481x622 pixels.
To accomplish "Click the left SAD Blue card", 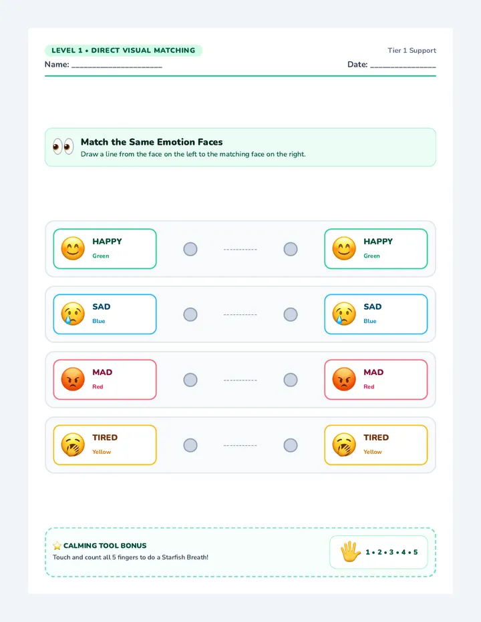I will click(x=105, y=314).
